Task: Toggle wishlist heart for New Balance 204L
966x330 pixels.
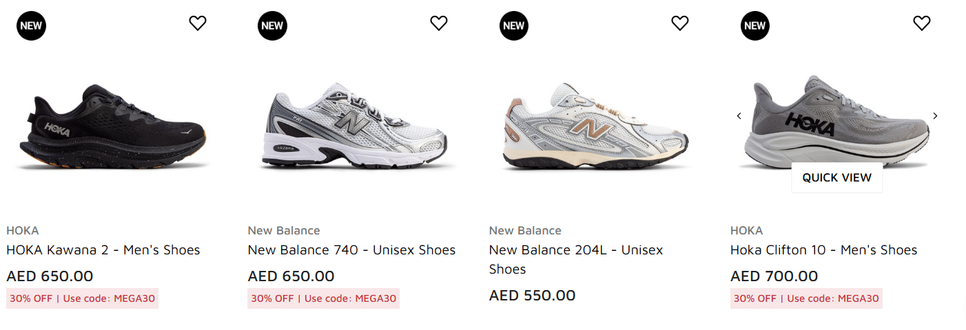Action: pos(680,23)
